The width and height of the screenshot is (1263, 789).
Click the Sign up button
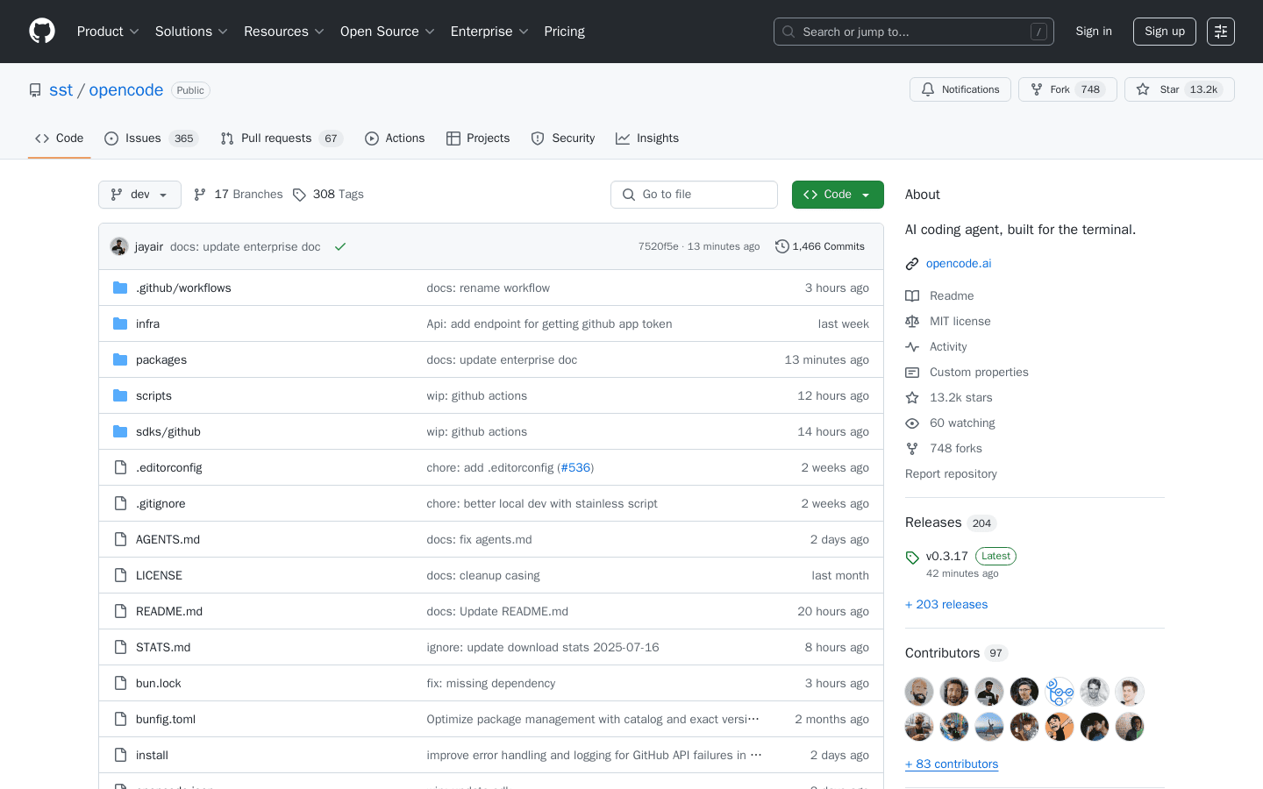[1164, 31]
